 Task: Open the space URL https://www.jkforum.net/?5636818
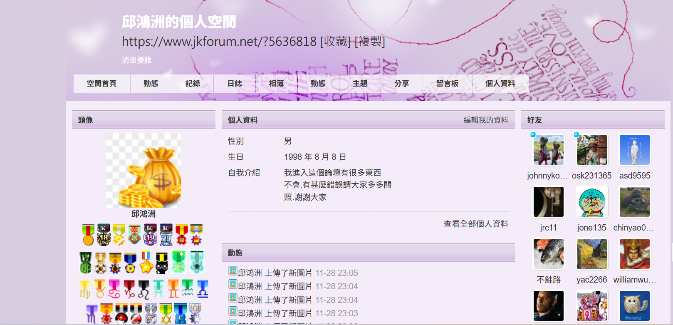coord(219,41)
